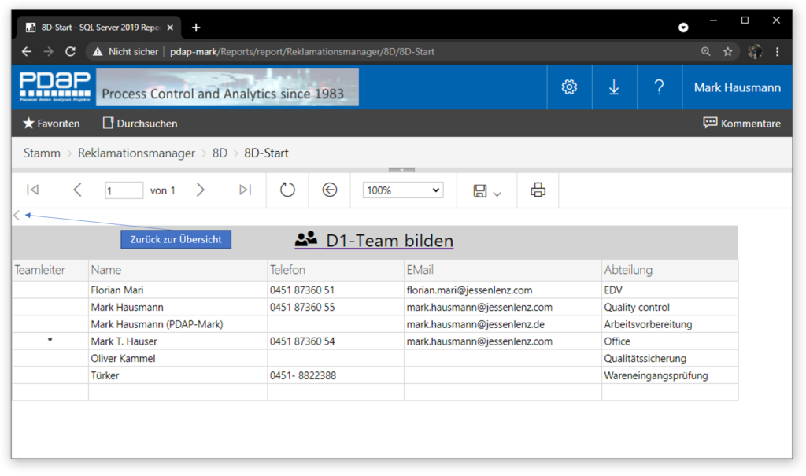Viewport: 806px width, 476px height.
Task: Jump to last report page
Action: (246, 190)
